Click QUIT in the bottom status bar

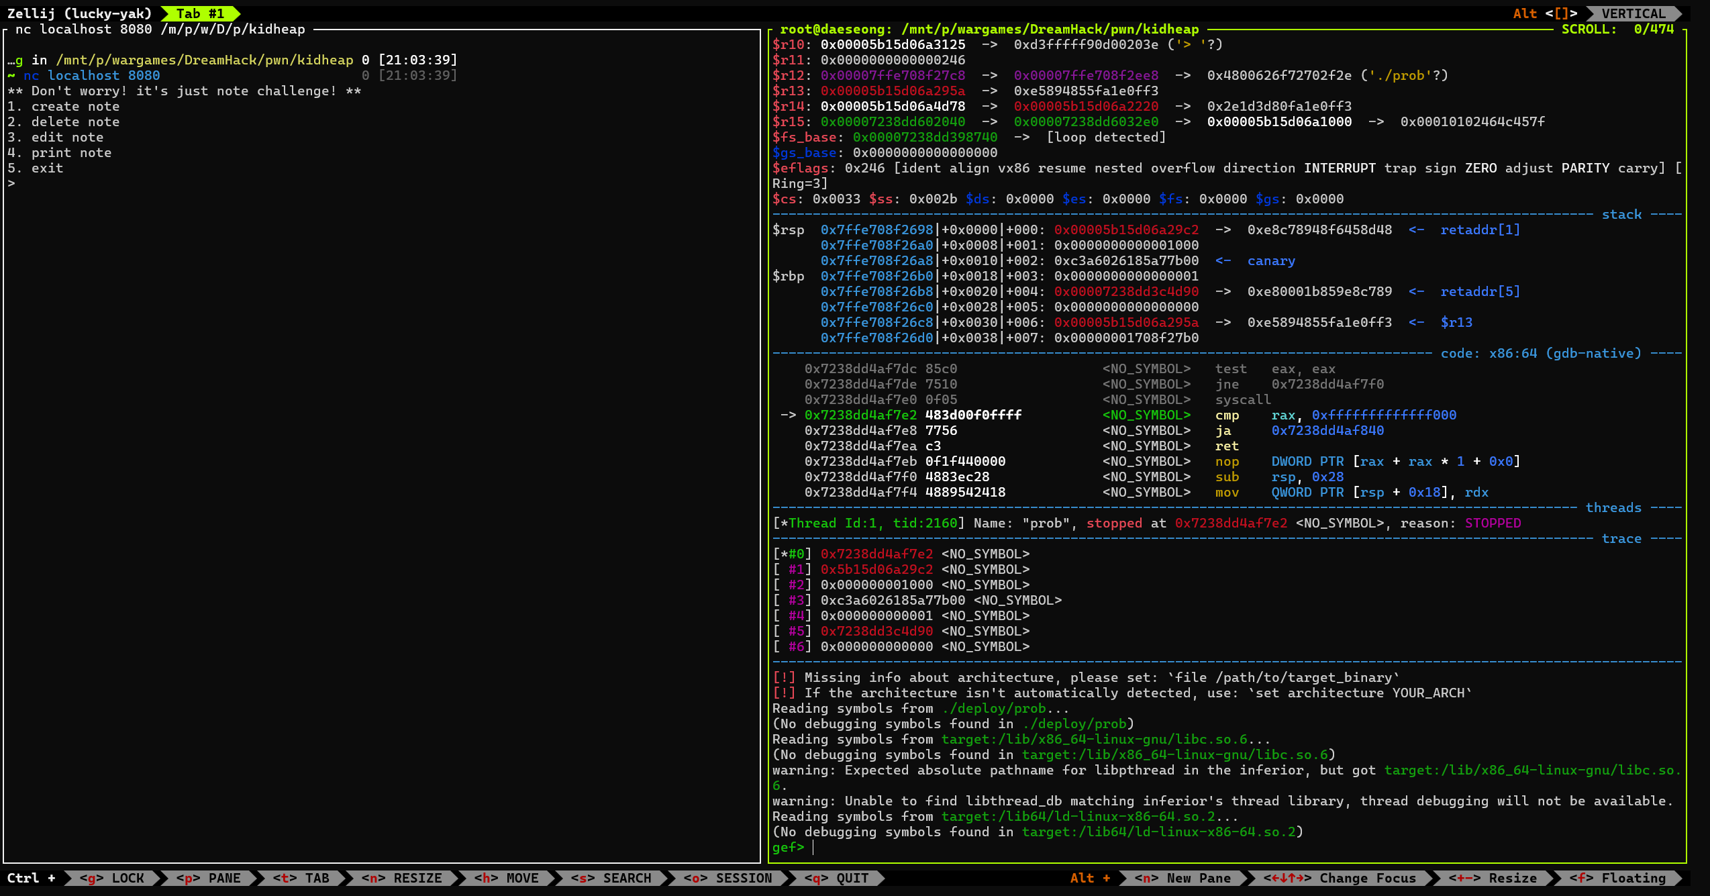tap(837, 878)
